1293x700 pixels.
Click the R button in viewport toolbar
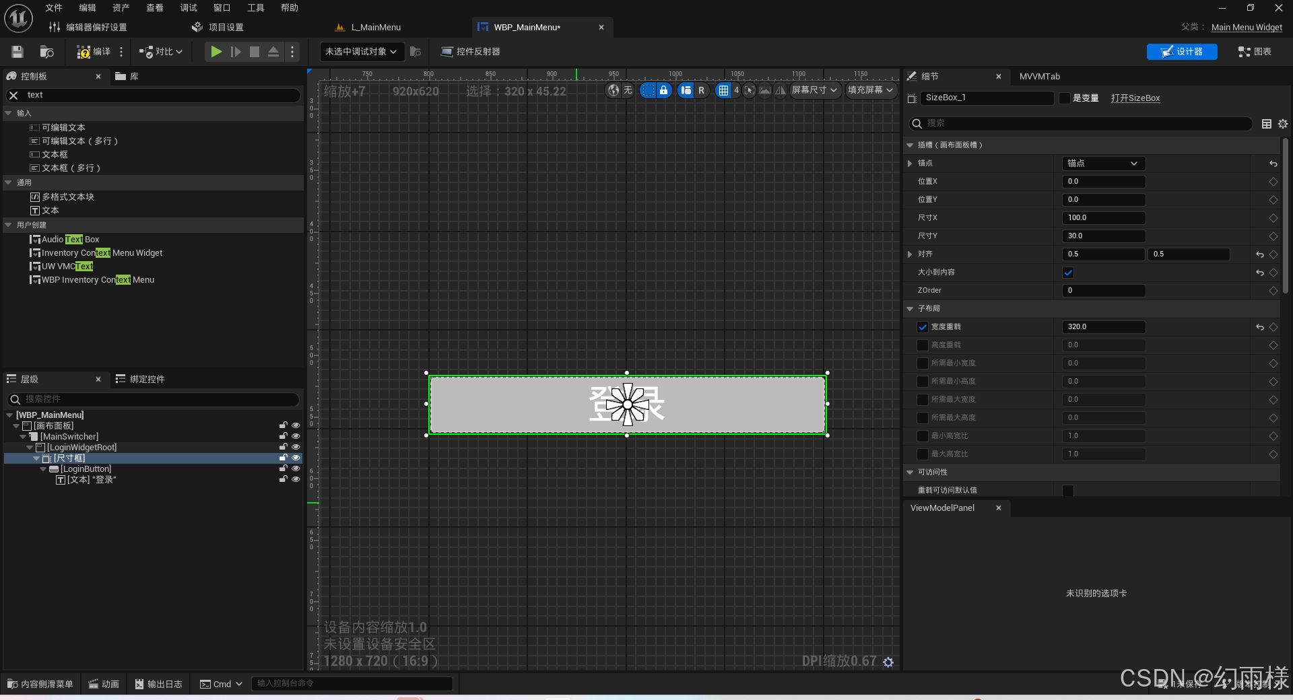pyautogui.click(x=702, y=90)
